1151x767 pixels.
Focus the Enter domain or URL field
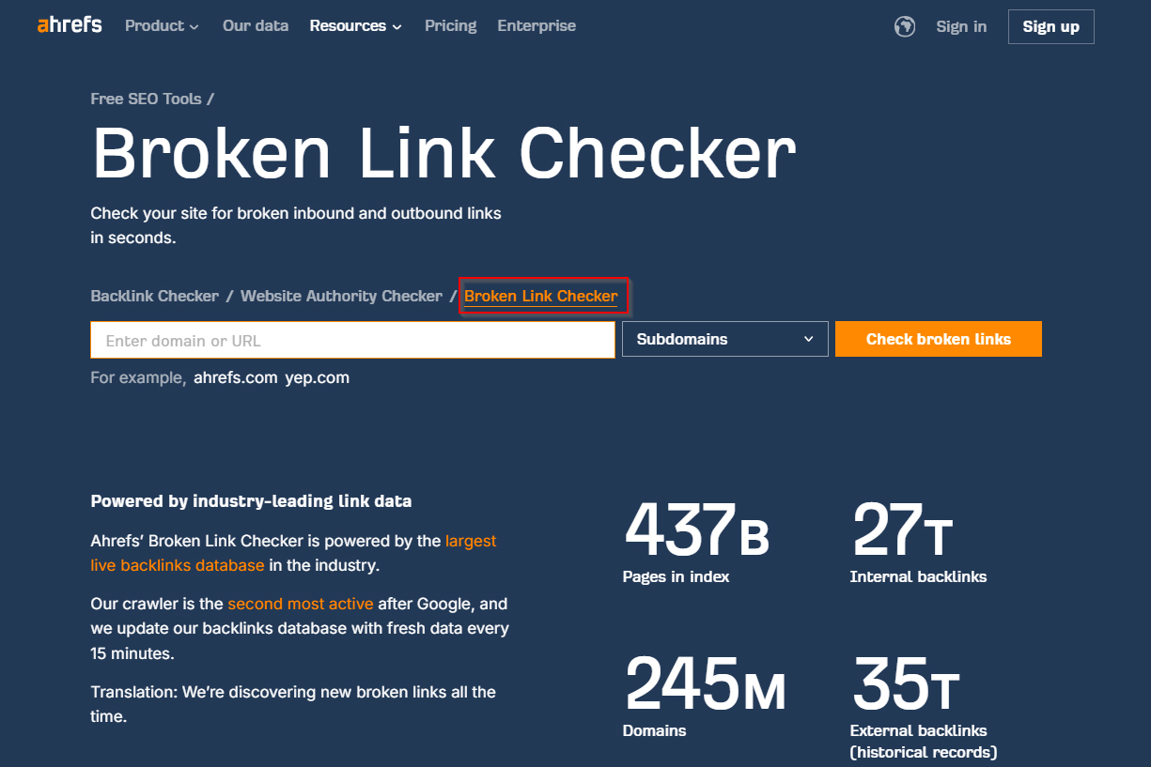coord(352,340)
